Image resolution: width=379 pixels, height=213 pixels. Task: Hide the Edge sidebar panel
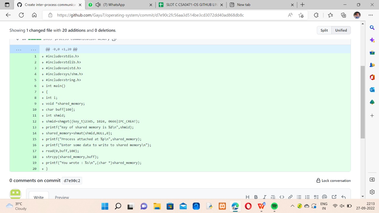(x=372, y=180)
